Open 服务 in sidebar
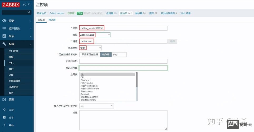 [19, 93]
